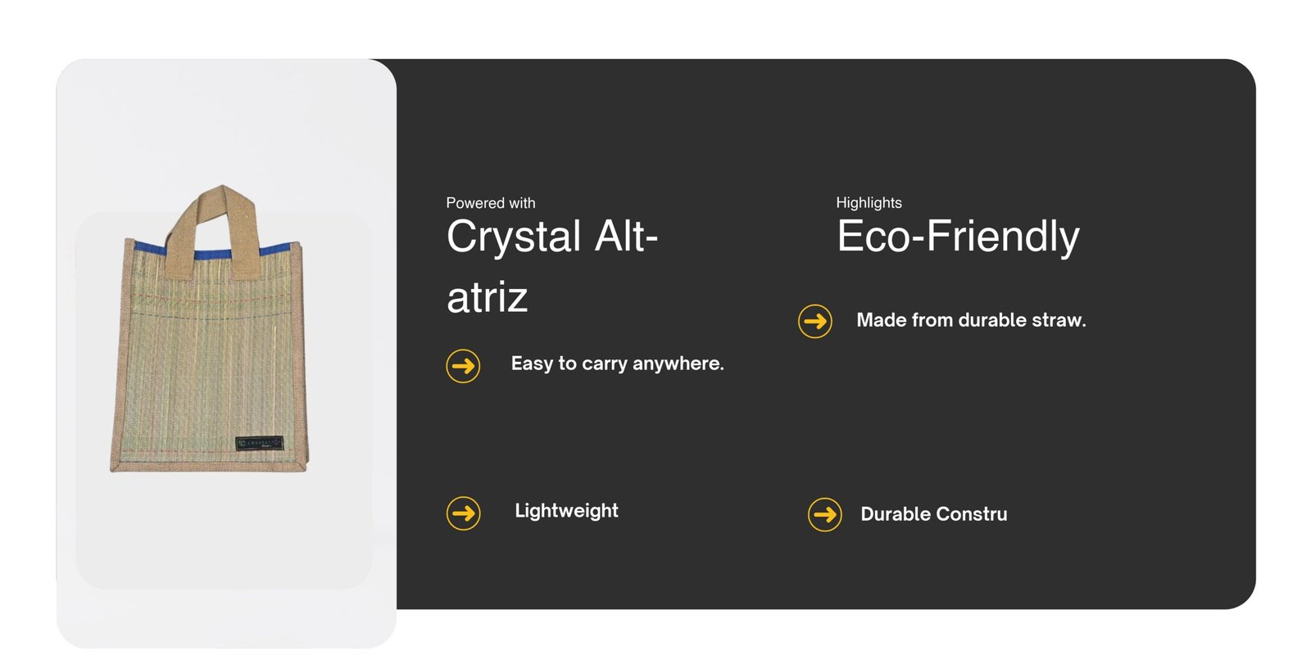Click the arrow icon beside Made from durable straw
The image size is (1311, 655).
(x=814, y=321)
